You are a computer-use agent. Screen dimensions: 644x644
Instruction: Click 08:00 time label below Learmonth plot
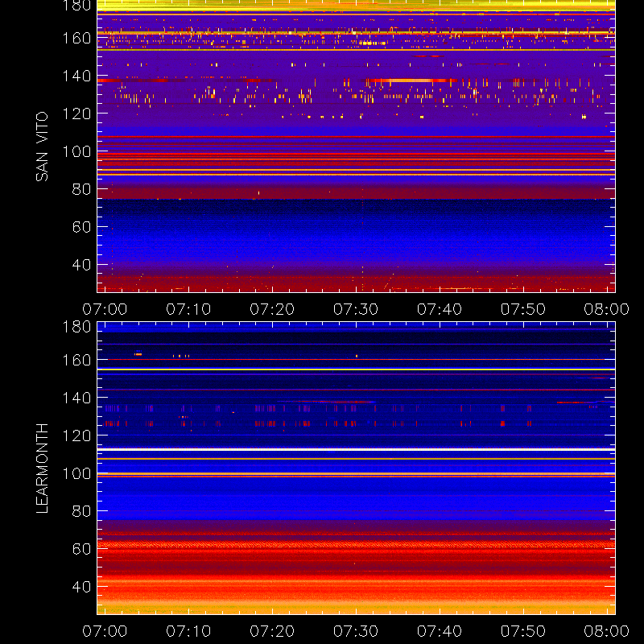click(x=607, y=631)
